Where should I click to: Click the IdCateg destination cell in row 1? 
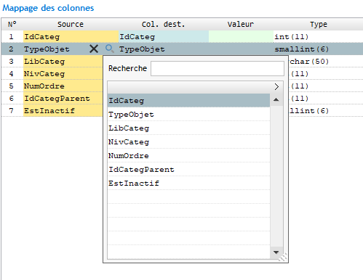(164, 36)
